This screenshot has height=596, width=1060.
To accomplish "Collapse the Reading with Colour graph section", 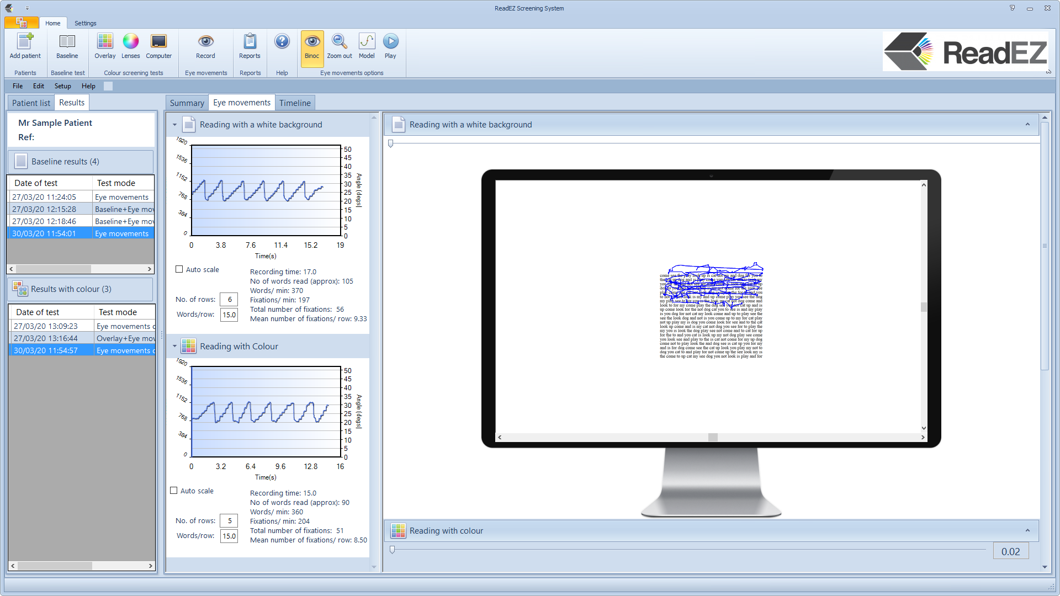I will tap(174, 347).
